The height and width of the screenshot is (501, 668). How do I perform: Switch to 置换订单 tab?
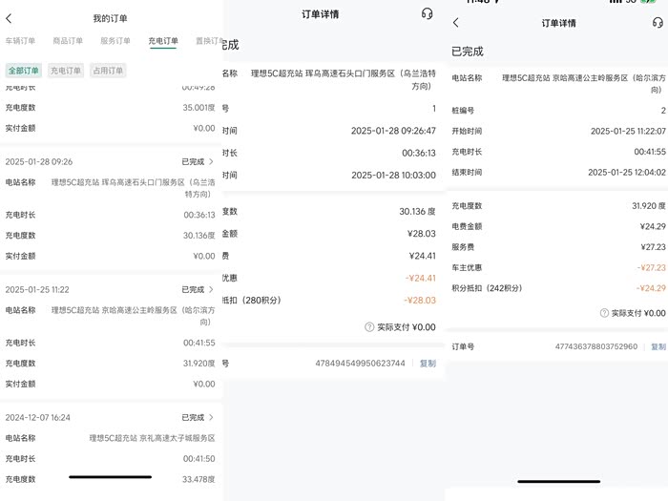click(209, 41)
